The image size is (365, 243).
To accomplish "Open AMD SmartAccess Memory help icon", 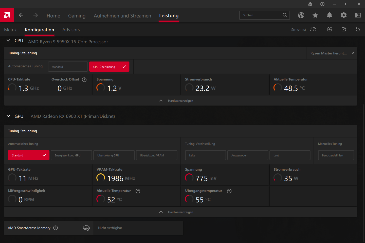I will tap(56, 228).
